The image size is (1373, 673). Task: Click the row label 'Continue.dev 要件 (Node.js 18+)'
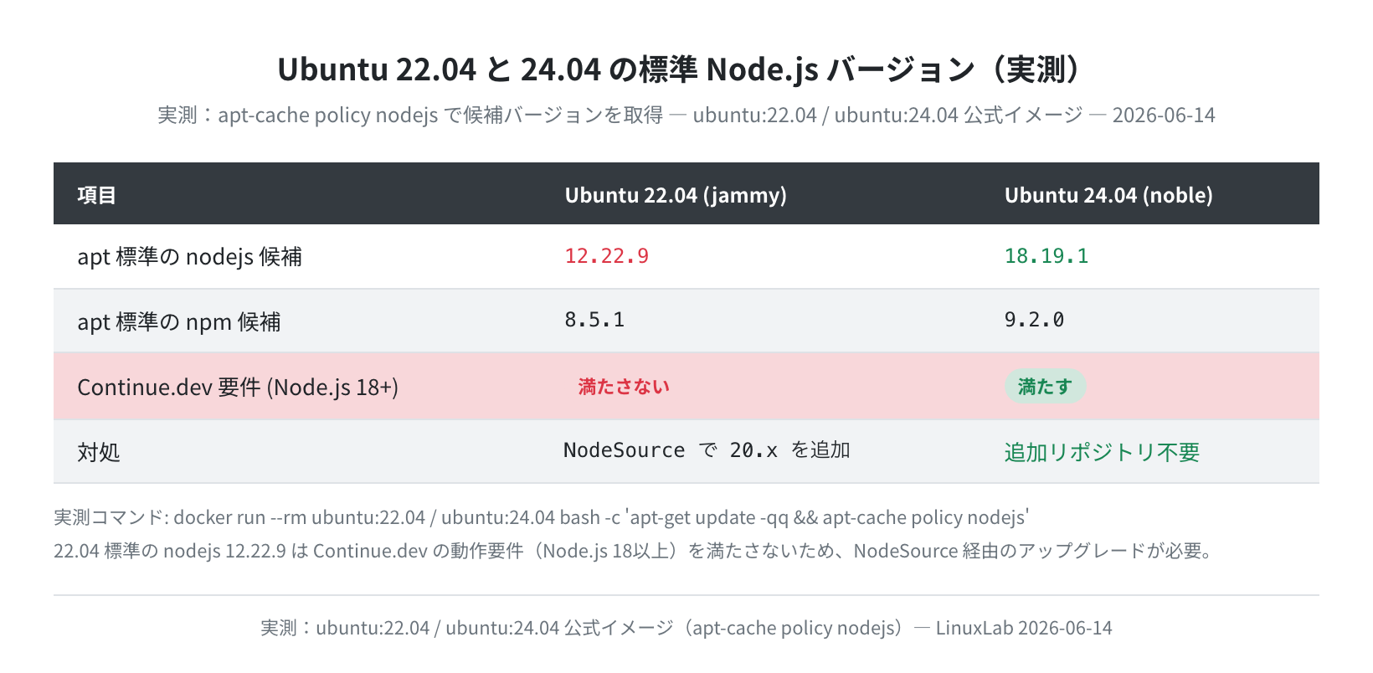tap(238, 387)
